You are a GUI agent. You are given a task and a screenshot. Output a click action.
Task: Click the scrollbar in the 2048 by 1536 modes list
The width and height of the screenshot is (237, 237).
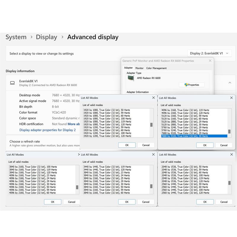click(x=229, y=183)
